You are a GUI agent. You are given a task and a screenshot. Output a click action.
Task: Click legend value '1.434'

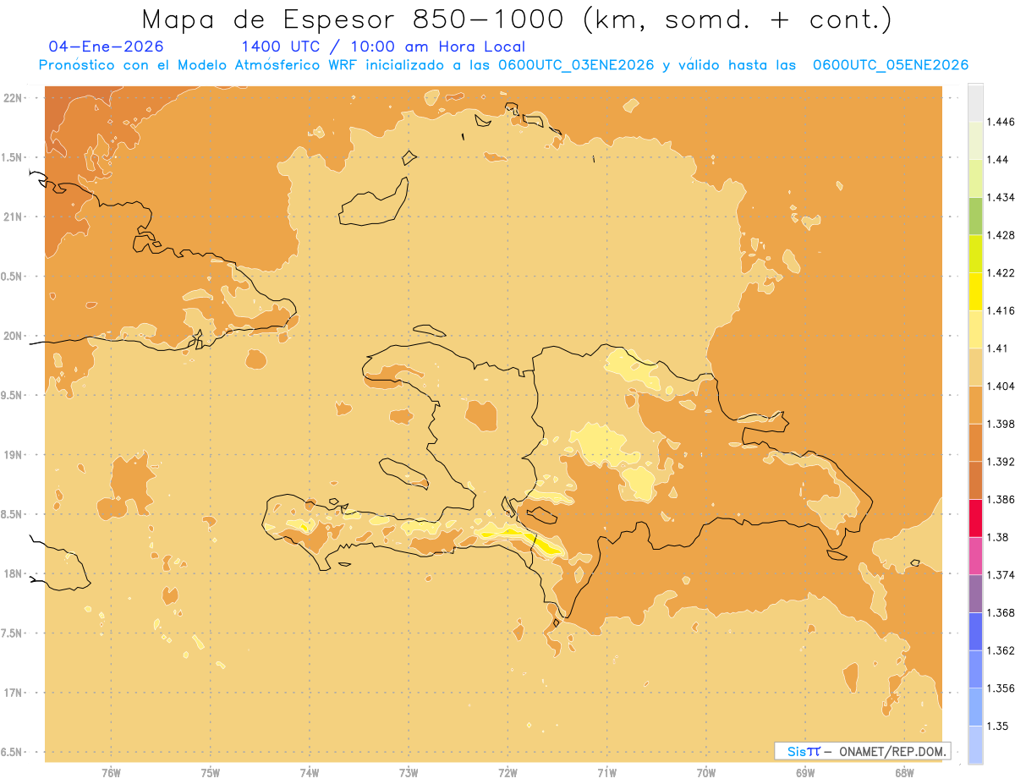1000,197
